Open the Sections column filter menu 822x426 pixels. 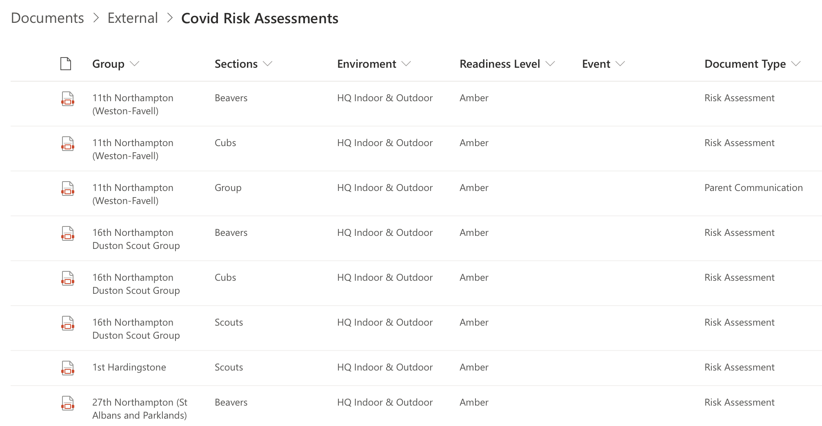click(x=267, y=64)
